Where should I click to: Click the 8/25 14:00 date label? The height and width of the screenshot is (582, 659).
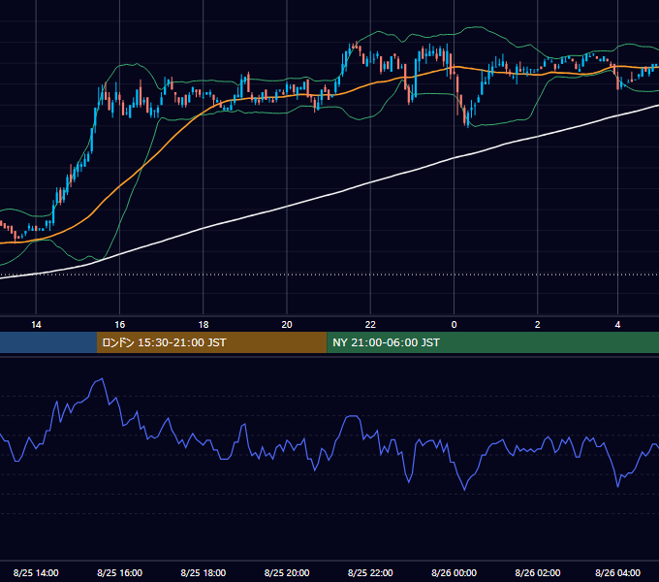coord(36,572)
